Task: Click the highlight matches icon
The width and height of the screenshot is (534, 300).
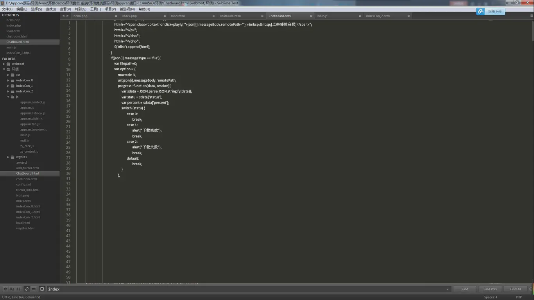Action: 42,289
